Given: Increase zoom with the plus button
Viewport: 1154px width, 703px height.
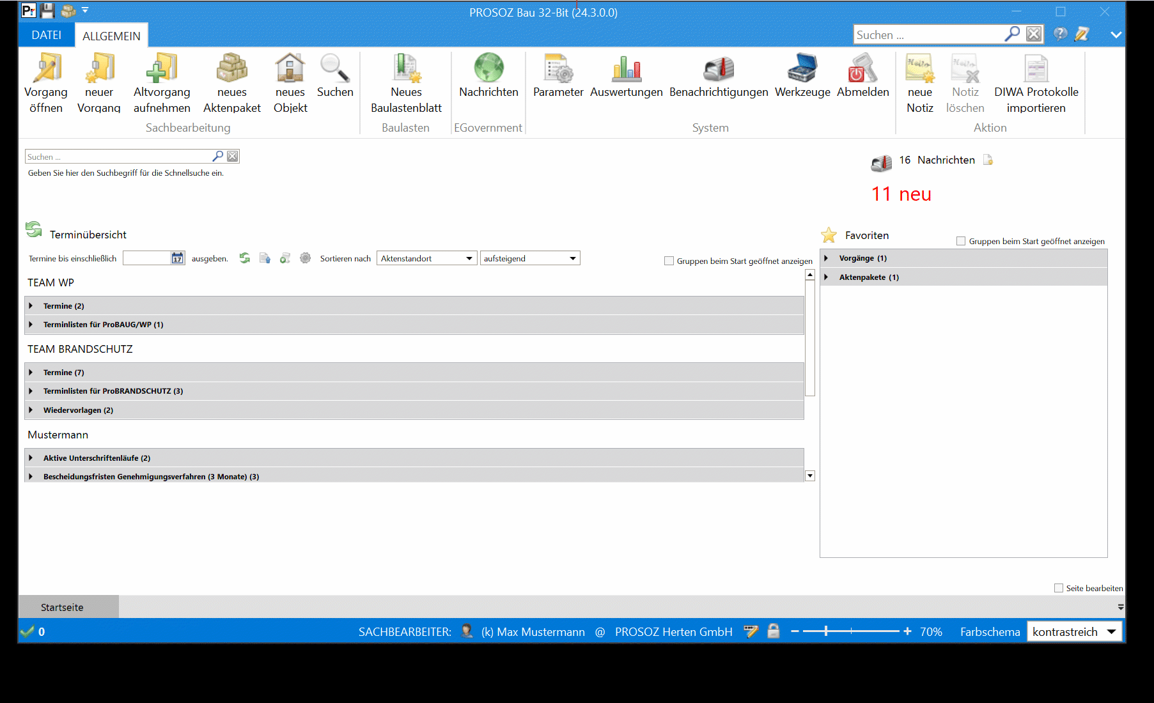Looking at the screenshot, I should 907,631.
